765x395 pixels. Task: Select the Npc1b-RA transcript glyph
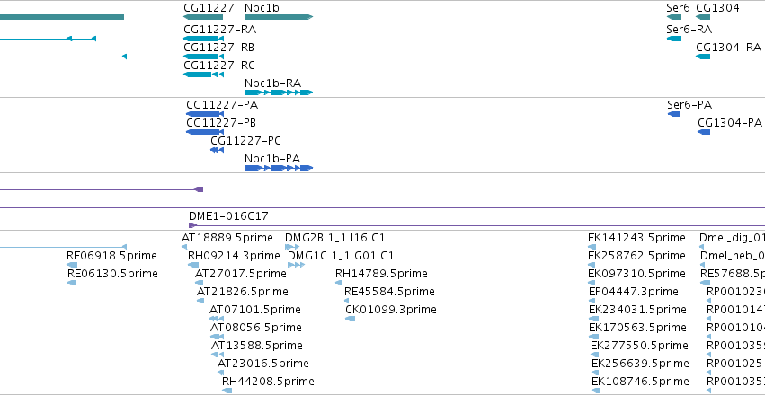279,92
